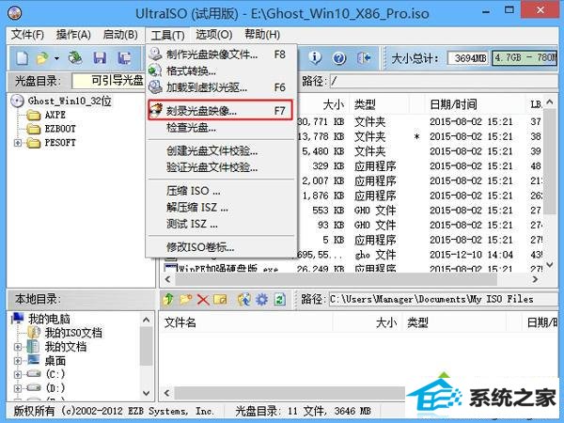Select the AXPE folder in tree
The image size is (564, 423).
pyautogui.click(x=55, y=115)
